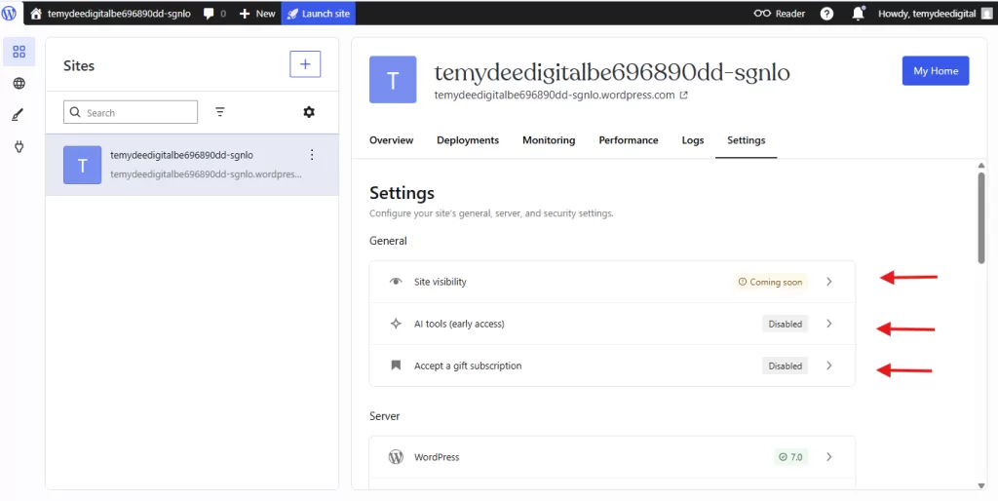Click the 7.0 version badge

[x=791, y=457]
